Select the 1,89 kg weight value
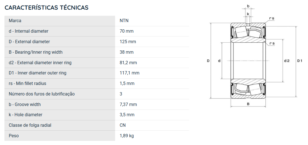Screen dimensions: 308x145 pos(127,136)
